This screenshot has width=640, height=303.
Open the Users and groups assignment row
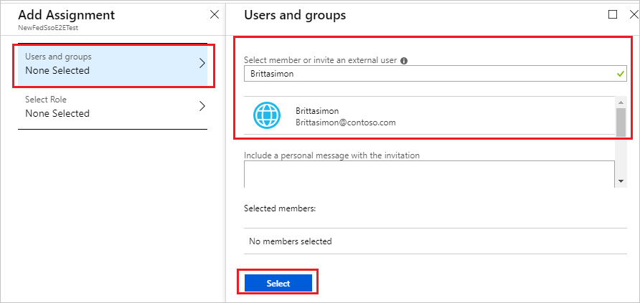108,64
